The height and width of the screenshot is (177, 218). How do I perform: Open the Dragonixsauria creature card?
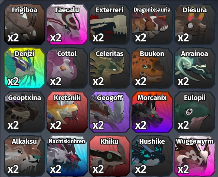(x=152, y=24)
